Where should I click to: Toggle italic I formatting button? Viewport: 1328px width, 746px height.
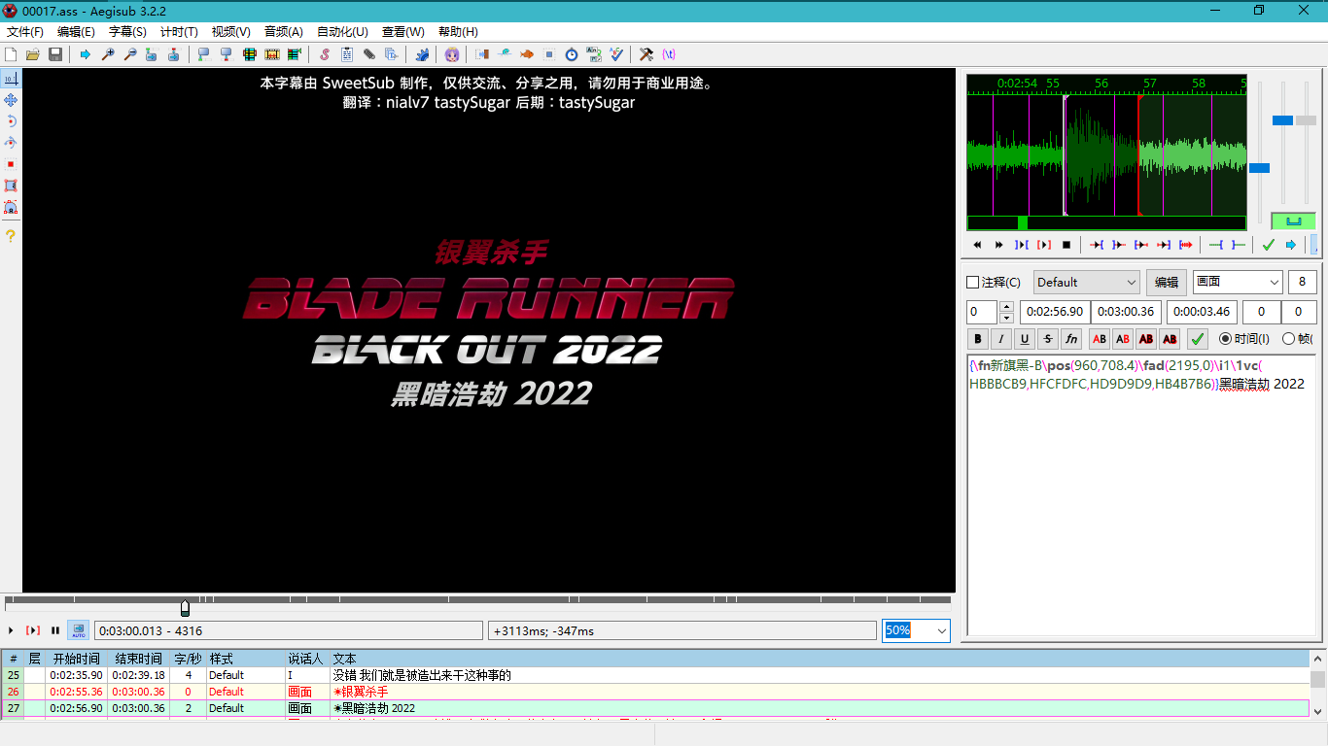1001,339
